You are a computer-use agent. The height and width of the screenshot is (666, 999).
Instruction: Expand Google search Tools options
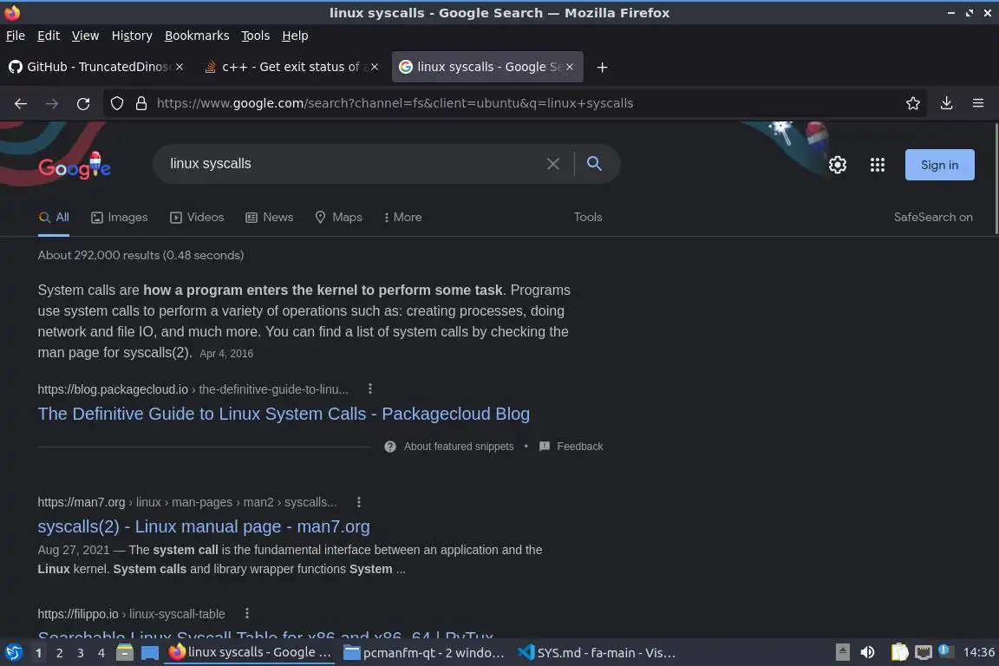coord(588,218)
